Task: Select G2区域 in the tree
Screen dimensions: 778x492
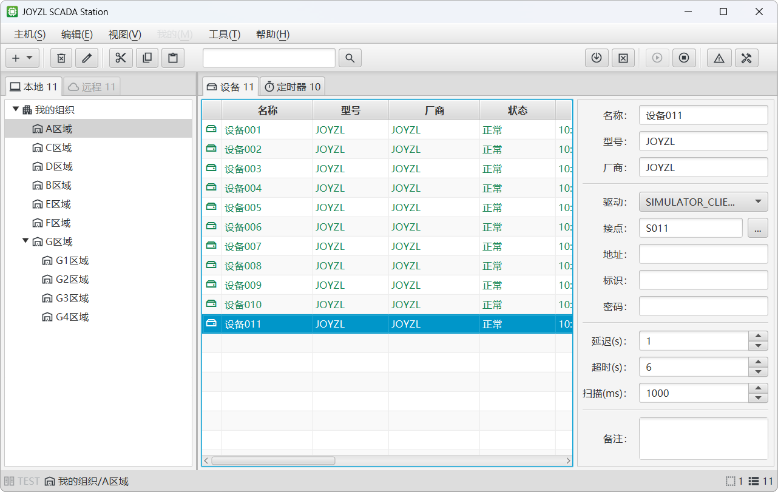Action: click(x=98, y=279)
